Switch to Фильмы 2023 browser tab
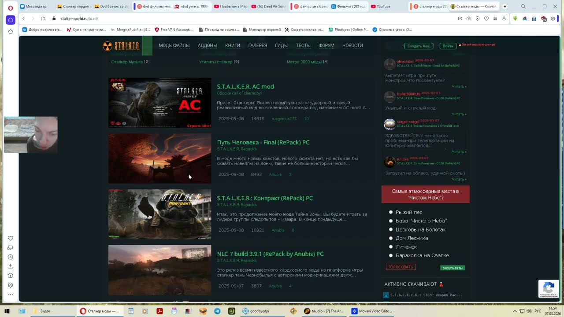Image resolution: width=564 pixels, height=317 pixels. (348, 7)
